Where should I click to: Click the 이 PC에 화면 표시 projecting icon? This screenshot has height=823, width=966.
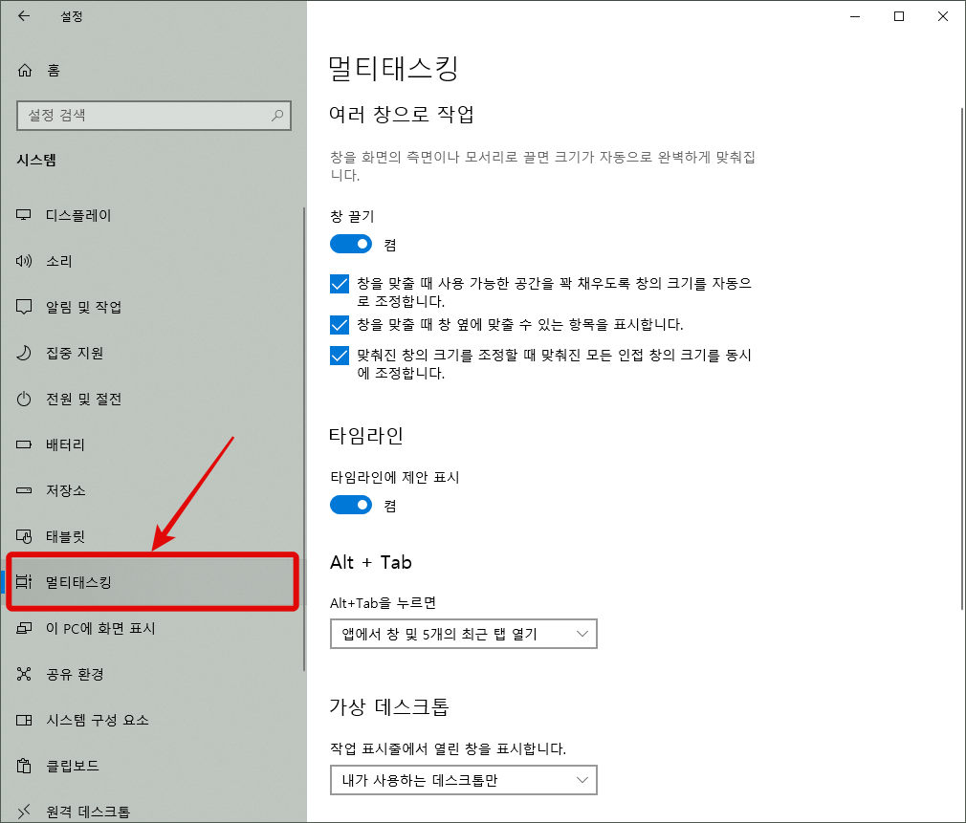click(24, 628)
